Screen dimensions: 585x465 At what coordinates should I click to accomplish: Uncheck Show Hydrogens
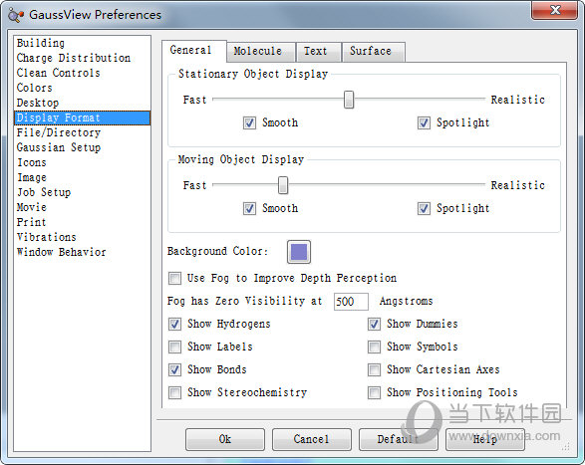(174, 324)
